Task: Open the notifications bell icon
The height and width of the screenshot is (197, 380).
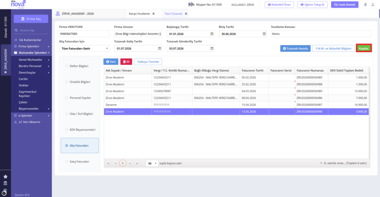Action: (x=365, y=4)
